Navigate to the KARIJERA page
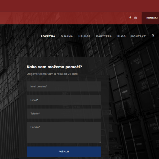The width and height of the screenshot is (159, 159). (104, 36)
